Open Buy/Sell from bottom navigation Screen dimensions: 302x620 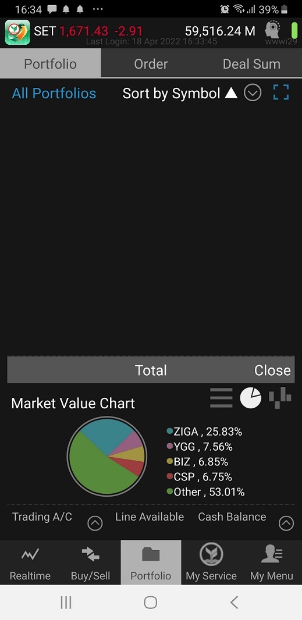91,562
